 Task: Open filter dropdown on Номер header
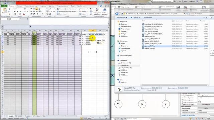coord(88,34)
